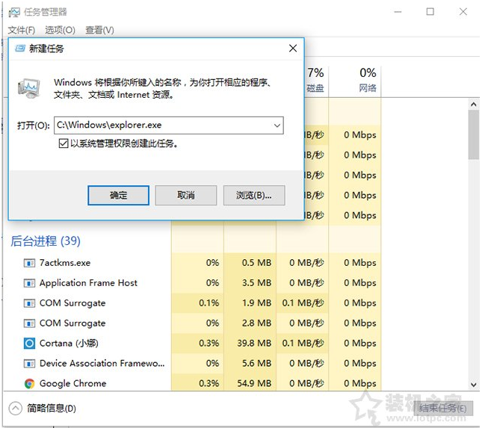
Task: Open the 文件(F) menu
Action: coord(22,30)
